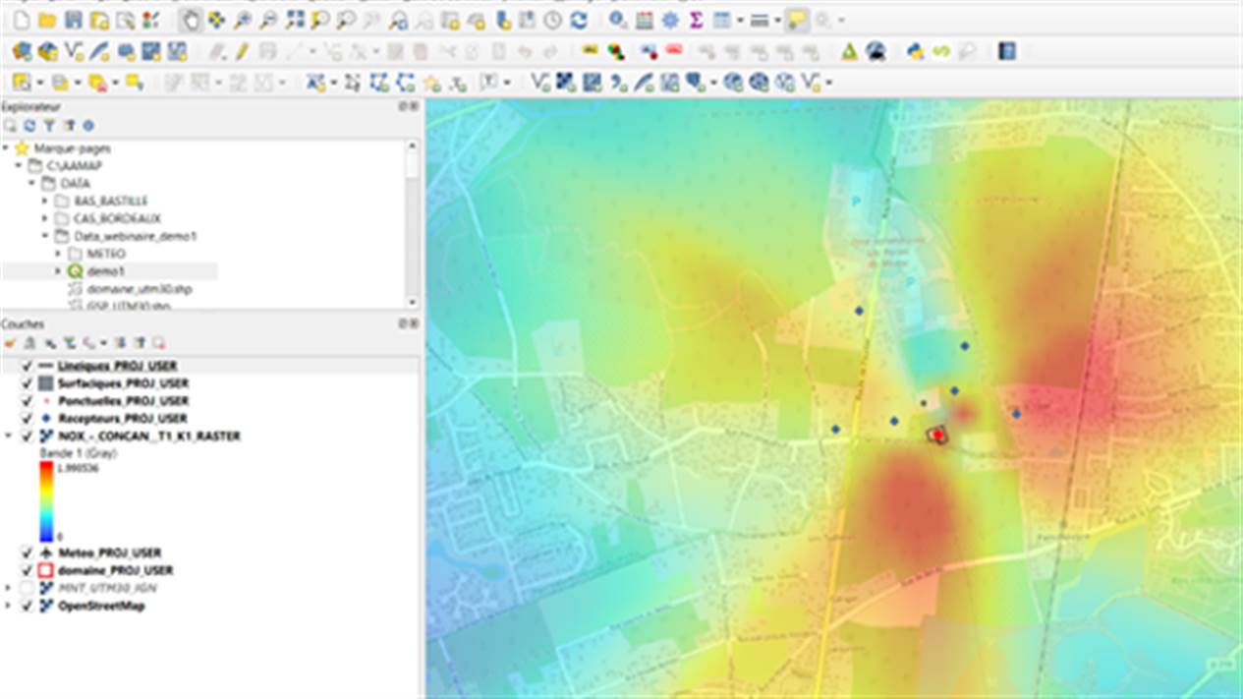
Task: Collapse the DATA folder node
Action: pos(31,183)
